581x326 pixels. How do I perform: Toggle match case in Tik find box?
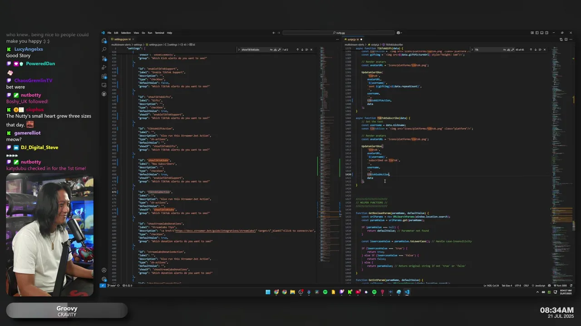pos(504,50)
